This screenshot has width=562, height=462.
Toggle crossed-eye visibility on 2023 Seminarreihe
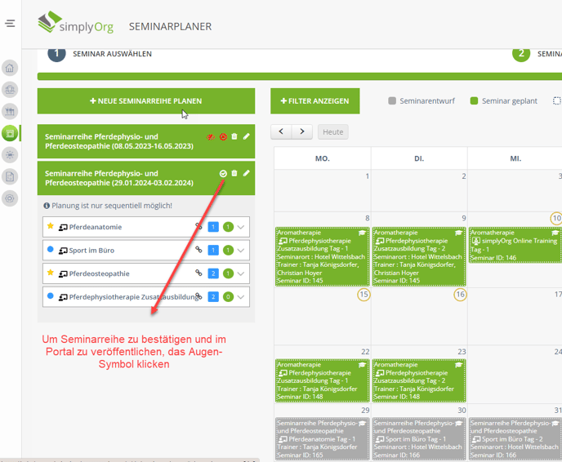click(212, 137)
